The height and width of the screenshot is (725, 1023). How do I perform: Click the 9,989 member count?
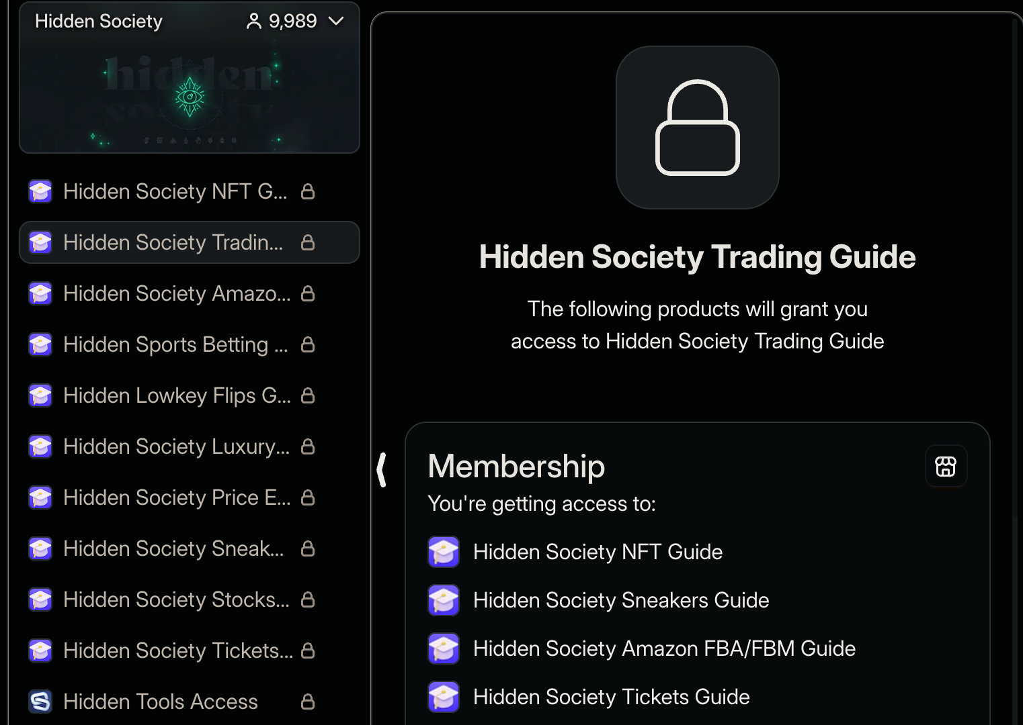tap(293, 21)
